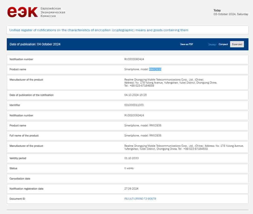This screenshot has width=253, height=214.
Task: Switch display to Compact view
Action: (223, 44)
